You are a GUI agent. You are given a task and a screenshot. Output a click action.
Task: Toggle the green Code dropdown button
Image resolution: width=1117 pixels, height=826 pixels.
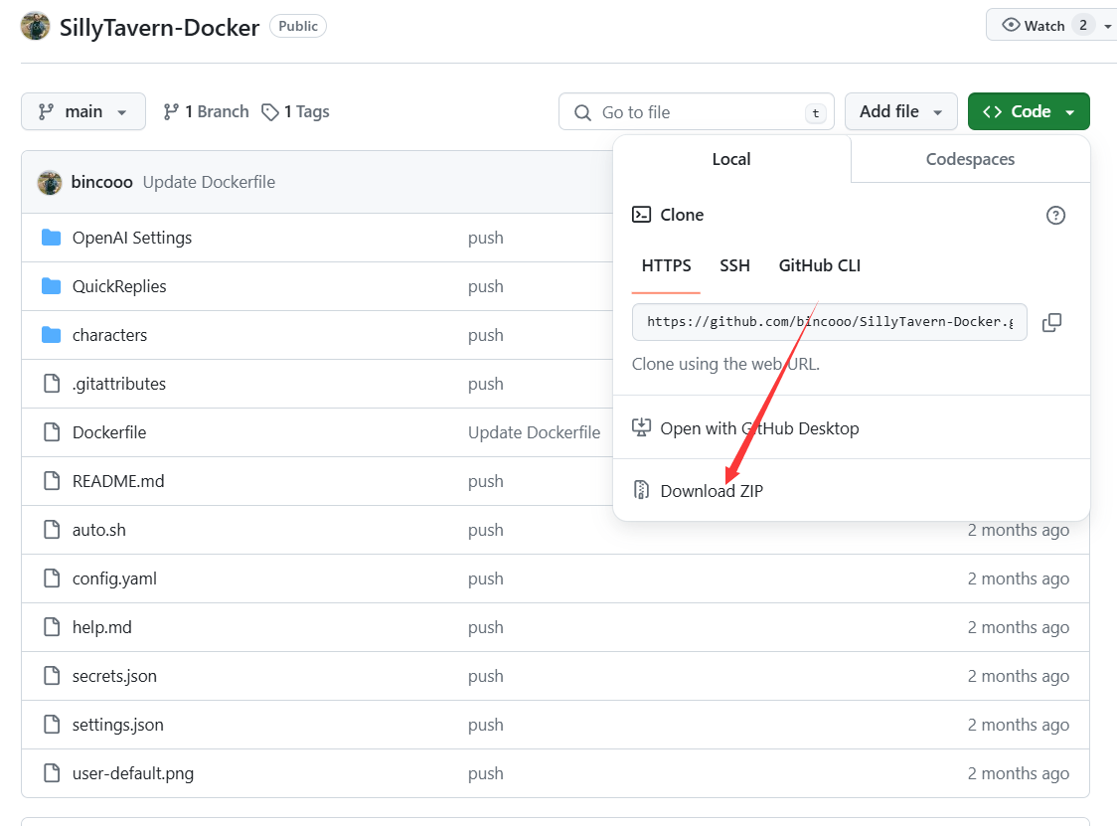(1028, 111)
